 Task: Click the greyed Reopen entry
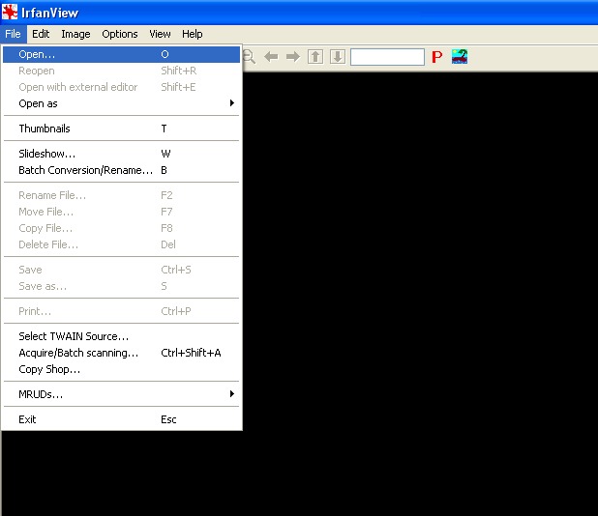pos(121,71)
